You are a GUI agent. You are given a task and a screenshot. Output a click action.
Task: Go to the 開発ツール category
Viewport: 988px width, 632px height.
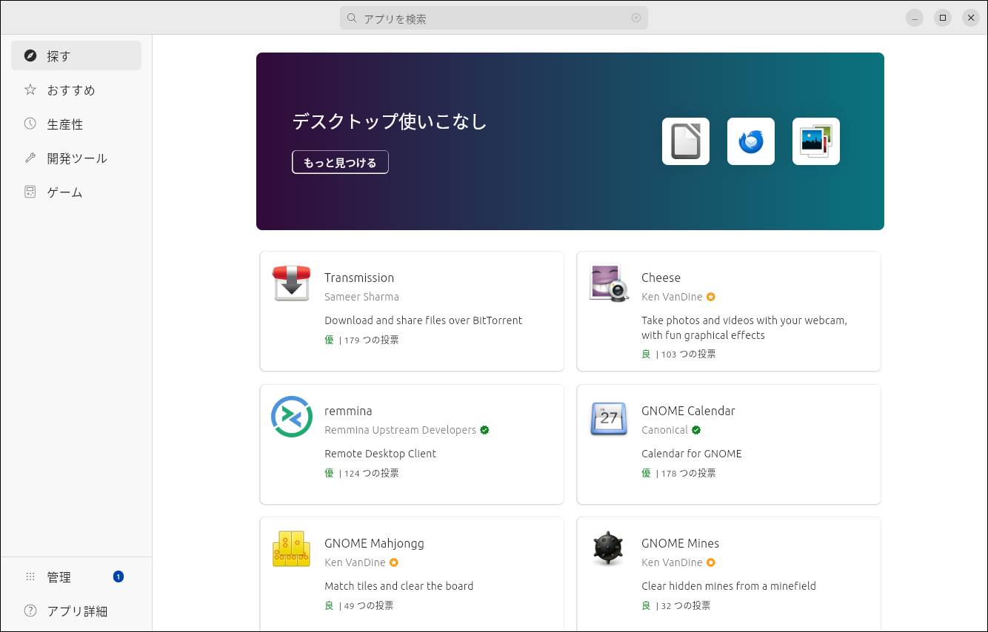[x=76, y=158]
